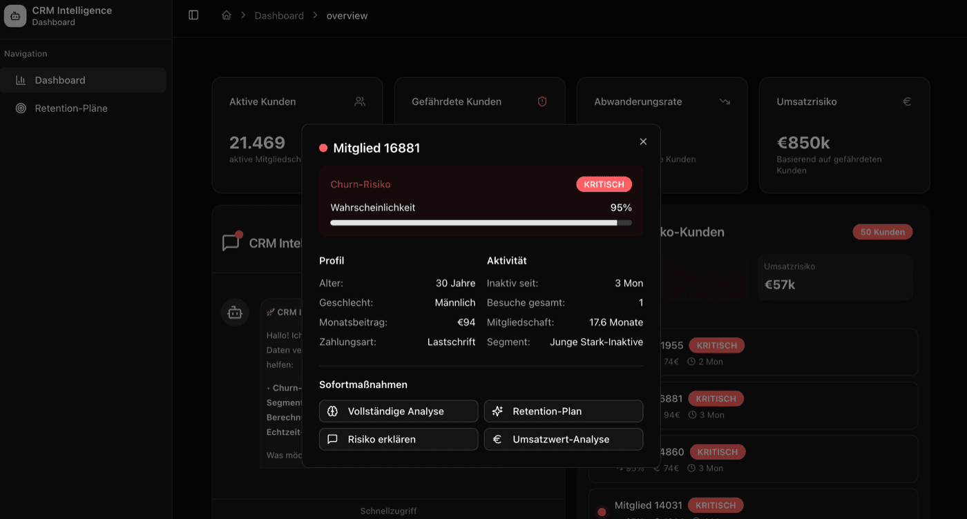
Task: Click the €850k Umsatzrisiko value
Action: [x=803, y=143]
